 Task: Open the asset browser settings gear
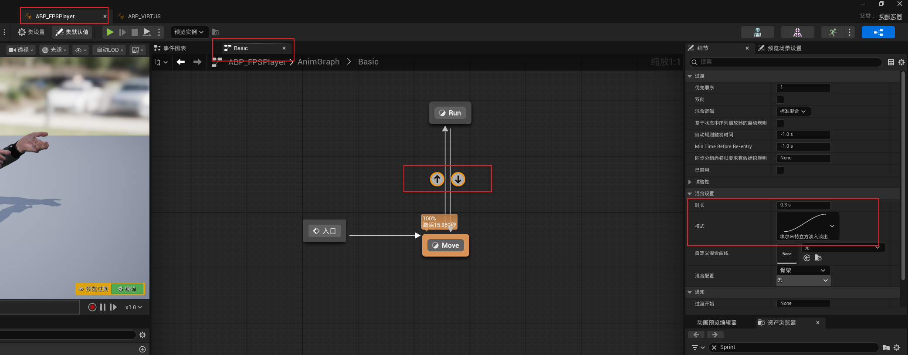coord(897,348)
